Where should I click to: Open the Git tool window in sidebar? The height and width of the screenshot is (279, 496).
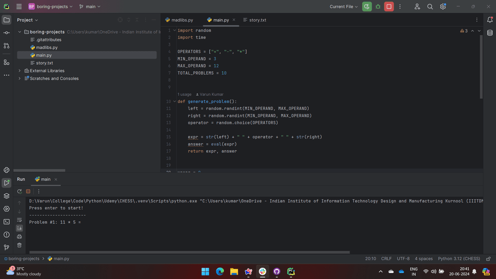click(x=7, y=247)
